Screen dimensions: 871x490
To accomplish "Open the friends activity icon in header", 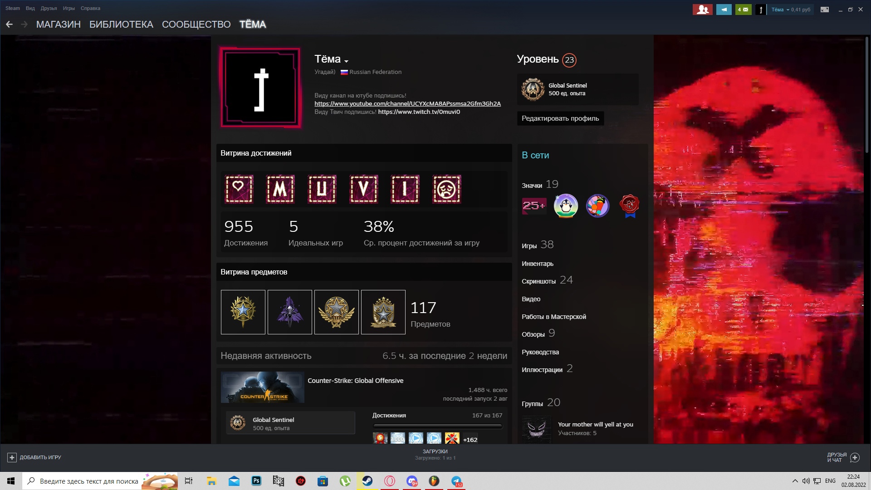I will coord(702,10).
